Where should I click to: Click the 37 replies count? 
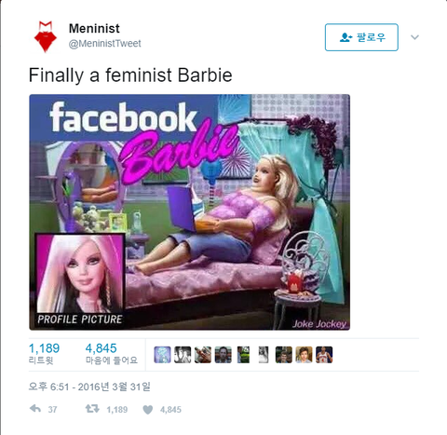click(52, 410)
